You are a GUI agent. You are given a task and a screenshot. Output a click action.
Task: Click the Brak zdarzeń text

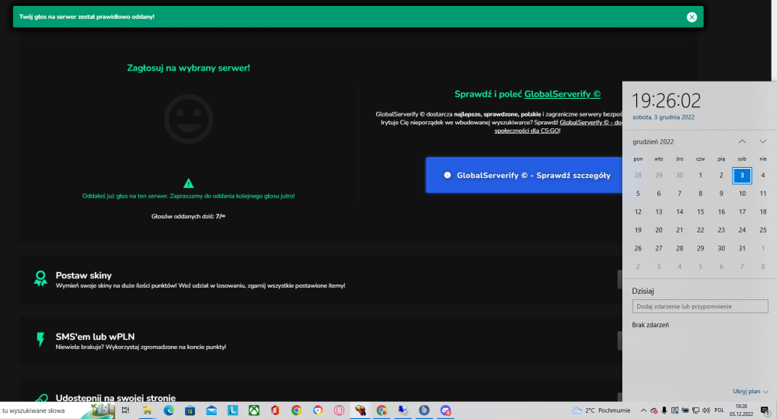(650, 325)
